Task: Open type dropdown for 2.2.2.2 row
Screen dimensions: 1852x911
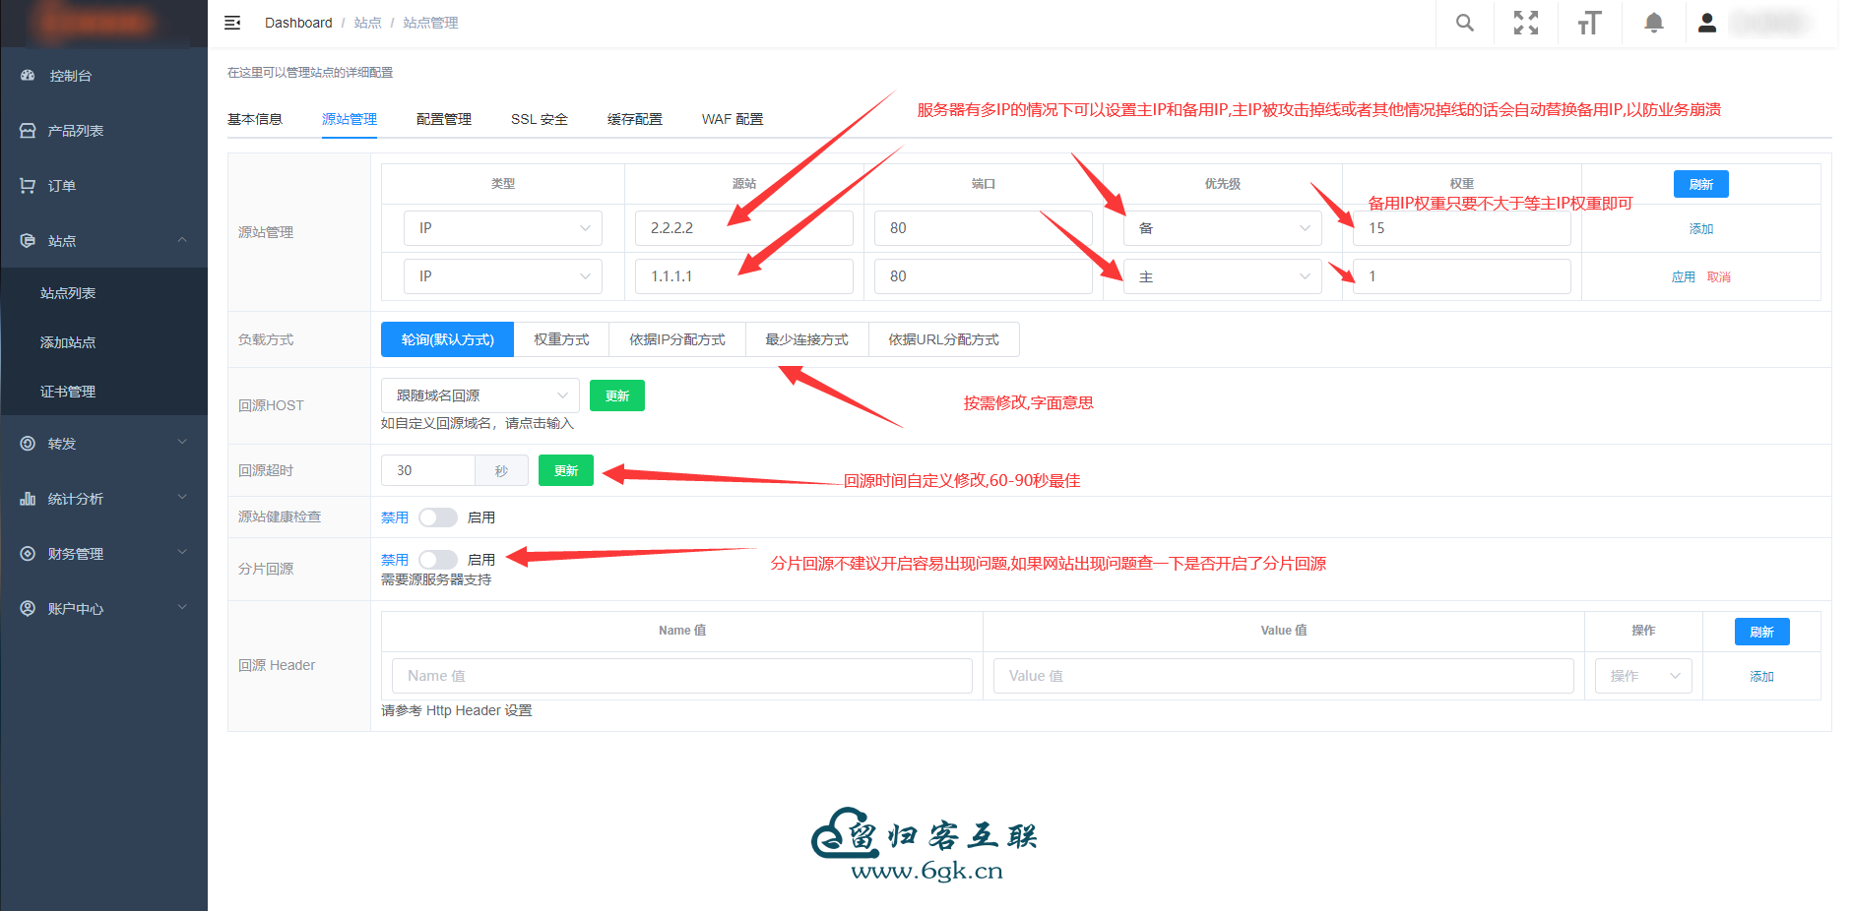Action: tap(503, 228)
